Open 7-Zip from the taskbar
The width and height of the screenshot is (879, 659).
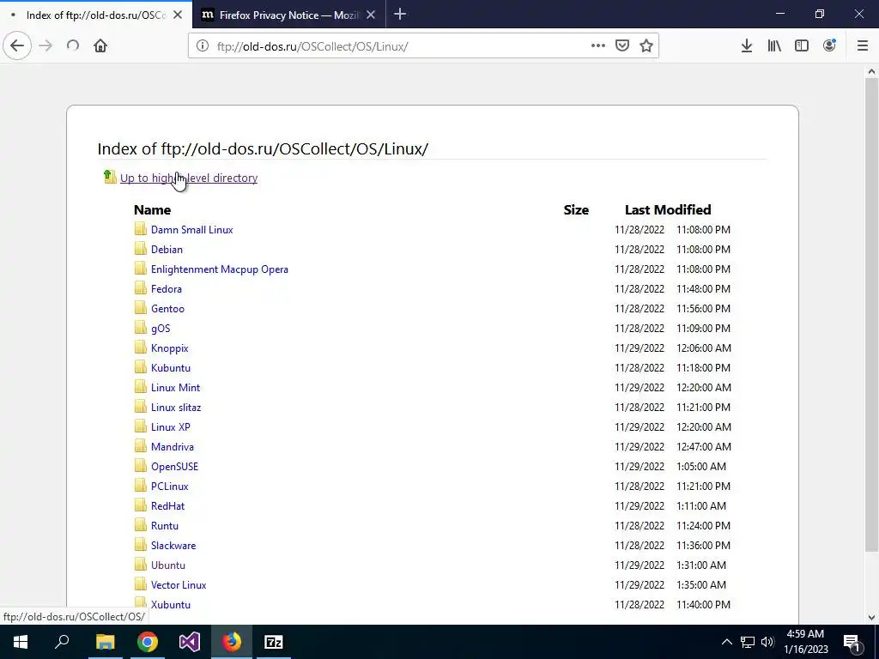coord(274,642)
